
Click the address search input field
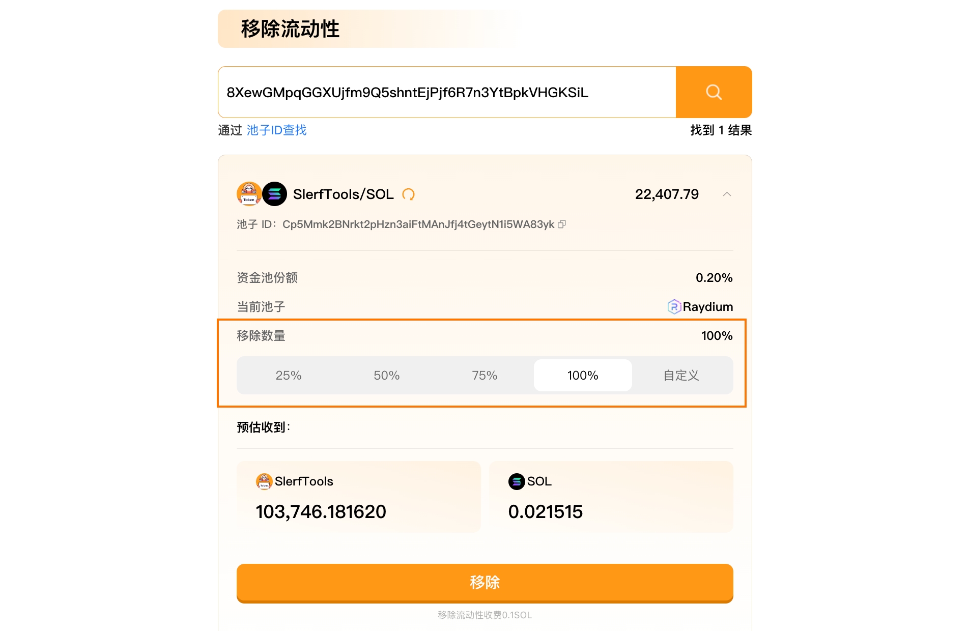click(447, 92)
